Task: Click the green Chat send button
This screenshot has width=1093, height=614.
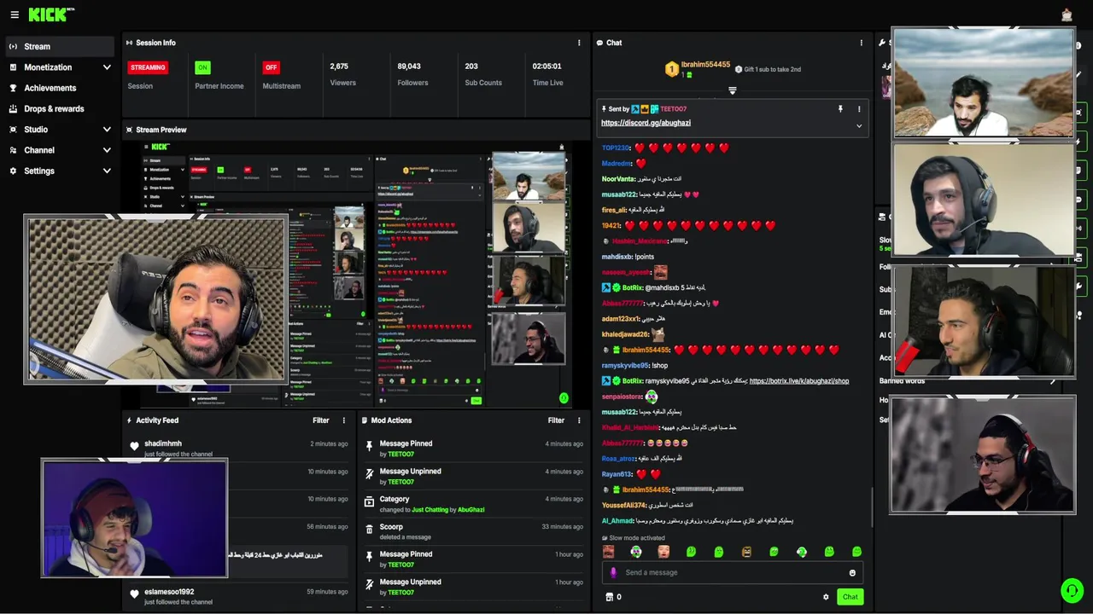Action: (850, 597)
